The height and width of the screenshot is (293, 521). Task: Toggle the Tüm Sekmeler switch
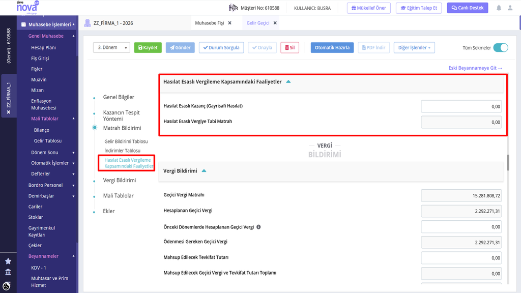tap(501, 47)
